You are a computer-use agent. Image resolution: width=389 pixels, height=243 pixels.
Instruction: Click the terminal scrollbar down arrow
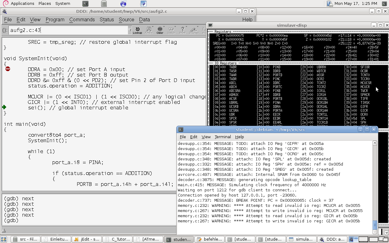(375, 232)
